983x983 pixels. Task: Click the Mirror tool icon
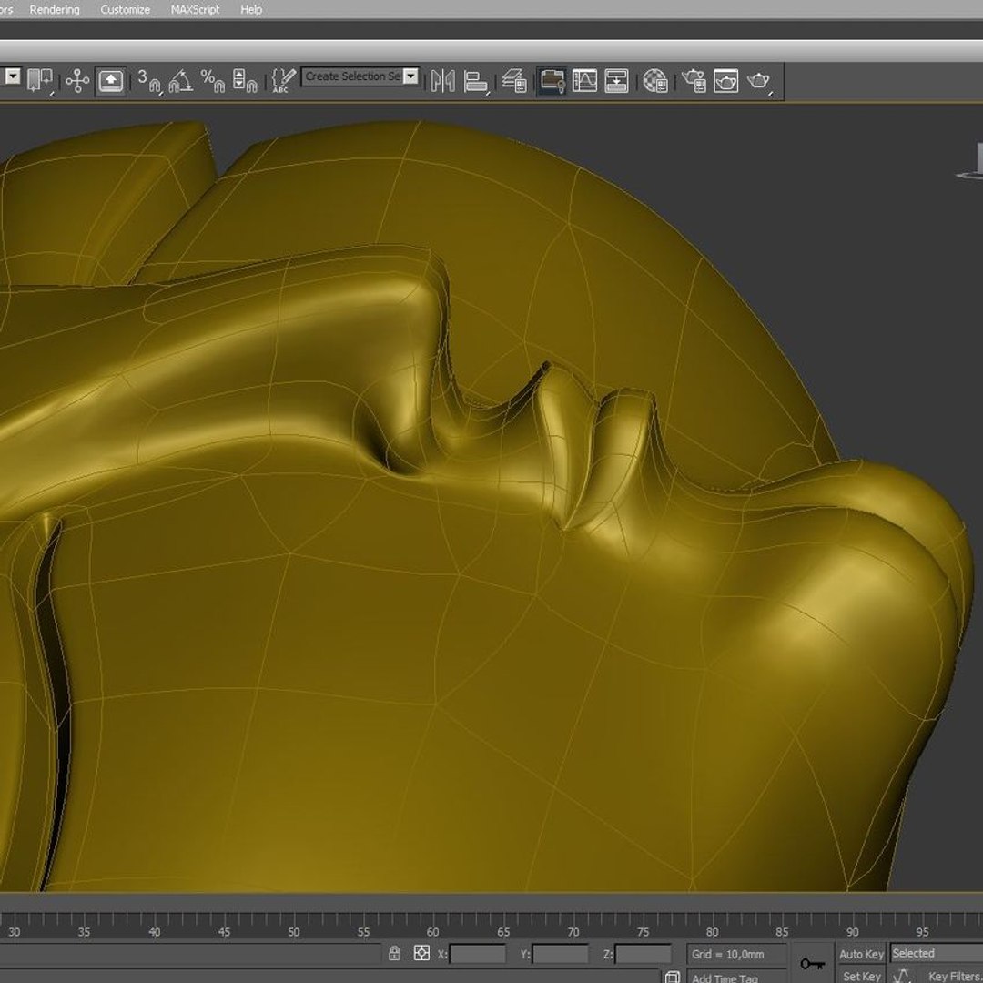442,81
